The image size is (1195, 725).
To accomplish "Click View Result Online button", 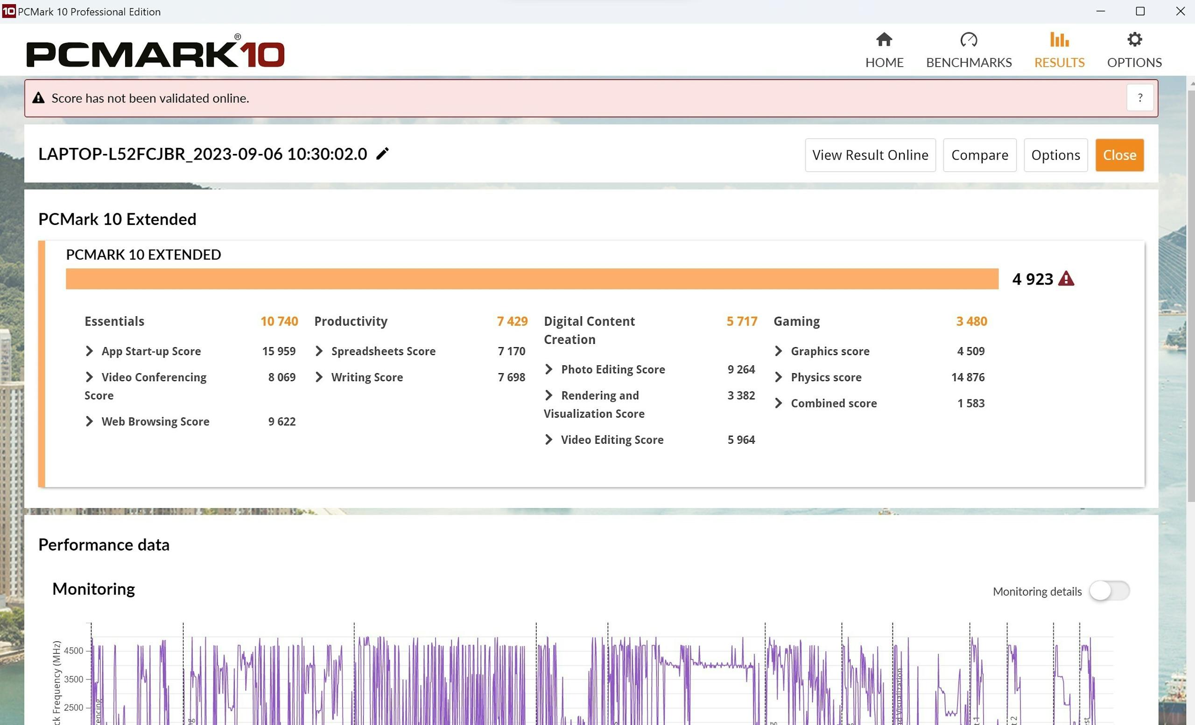I will pos(870,155).
